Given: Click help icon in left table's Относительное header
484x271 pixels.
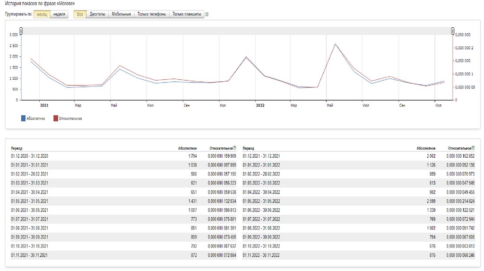Looking at the screenshot, I should coord(235,148).
